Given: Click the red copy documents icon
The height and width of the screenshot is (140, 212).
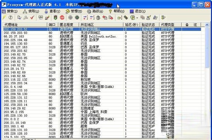Looking at the screenshot, I should coord(105,18).
